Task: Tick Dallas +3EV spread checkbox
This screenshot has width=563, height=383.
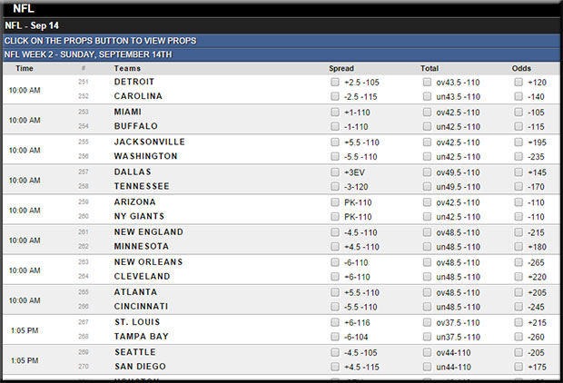Action: click(335, 172)
